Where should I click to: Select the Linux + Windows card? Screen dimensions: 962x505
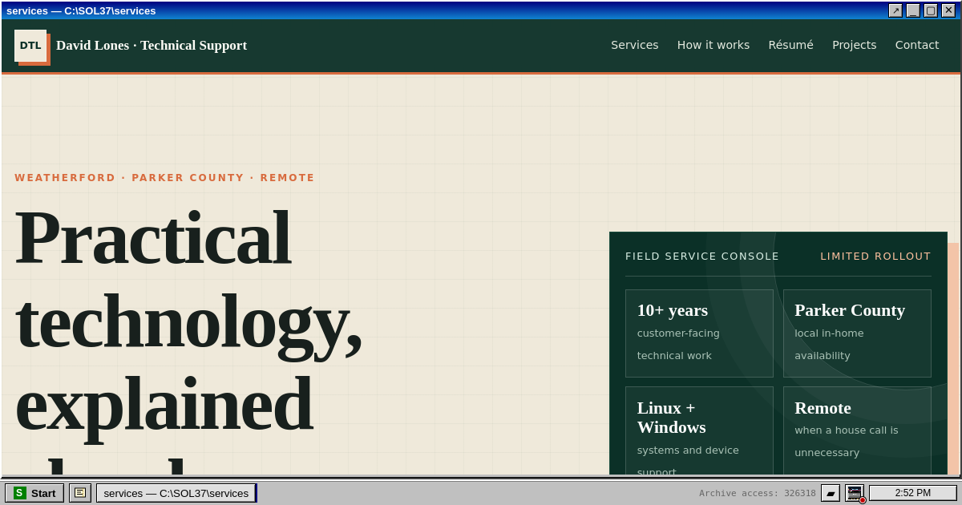699,431
